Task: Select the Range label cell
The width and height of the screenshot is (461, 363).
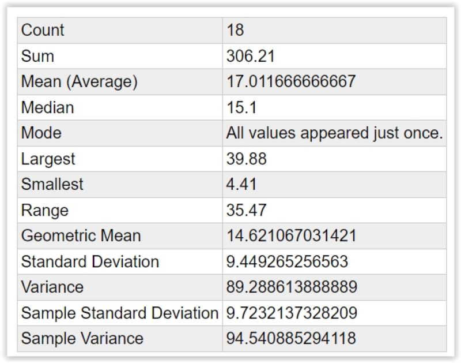Action: pyautogui.click(x=120, y=210)
